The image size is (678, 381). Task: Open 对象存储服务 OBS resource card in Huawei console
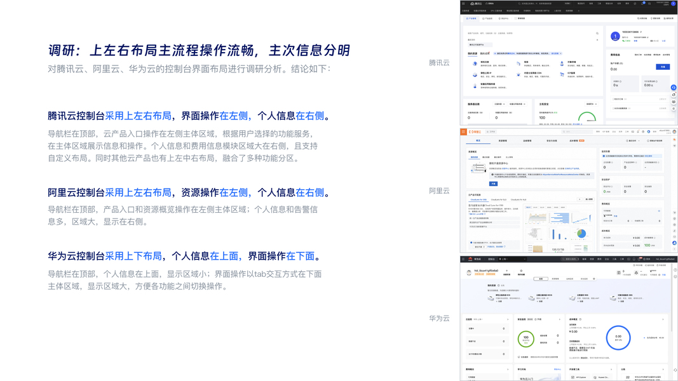[626, 298]
